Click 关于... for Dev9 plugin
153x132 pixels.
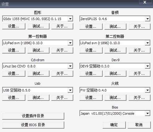click(139, 74)
